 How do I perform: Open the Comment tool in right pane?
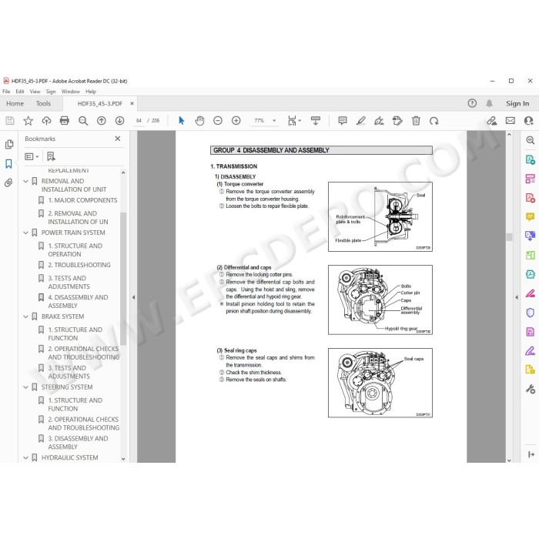pyautogui.click(x=530, y=216)
